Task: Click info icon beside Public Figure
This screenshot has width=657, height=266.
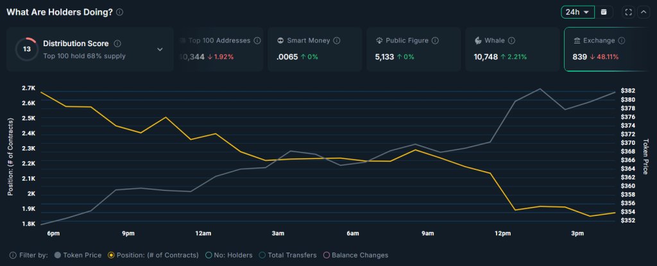Action: [435, 40]
